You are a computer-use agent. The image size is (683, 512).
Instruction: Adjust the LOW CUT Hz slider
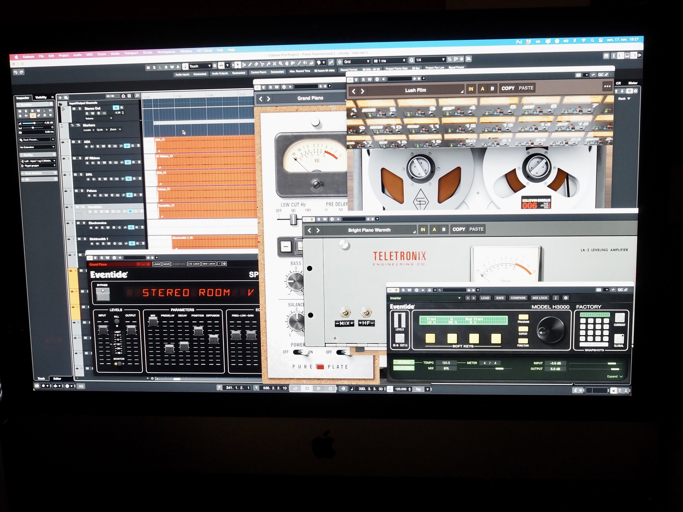click(293, 219)
